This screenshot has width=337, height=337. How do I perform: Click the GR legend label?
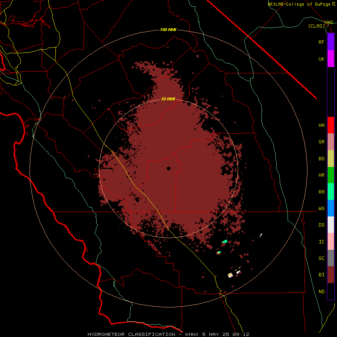[x=321, y=142]
